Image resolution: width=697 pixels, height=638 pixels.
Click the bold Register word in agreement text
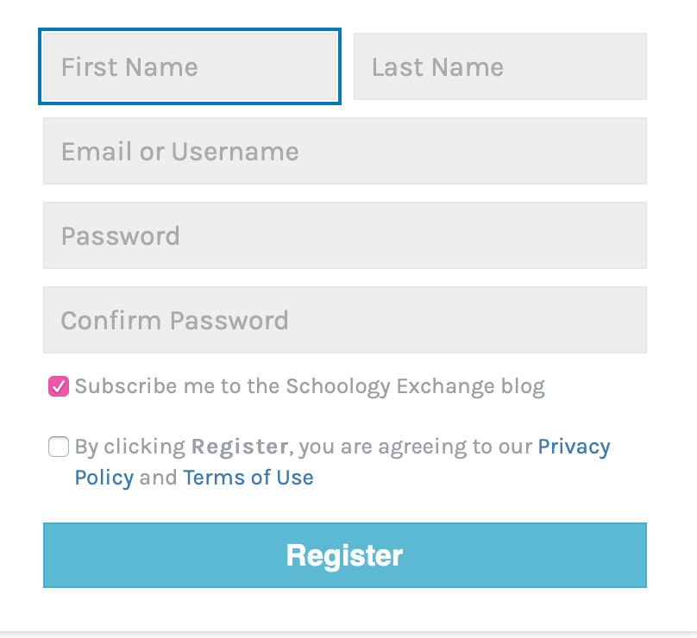240,447
